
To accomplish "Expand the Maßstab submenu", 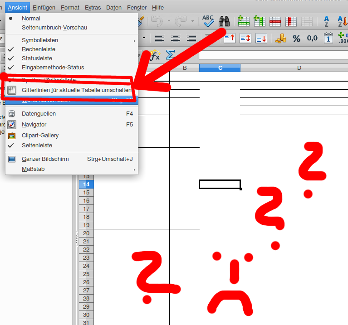I will [33, 169].
